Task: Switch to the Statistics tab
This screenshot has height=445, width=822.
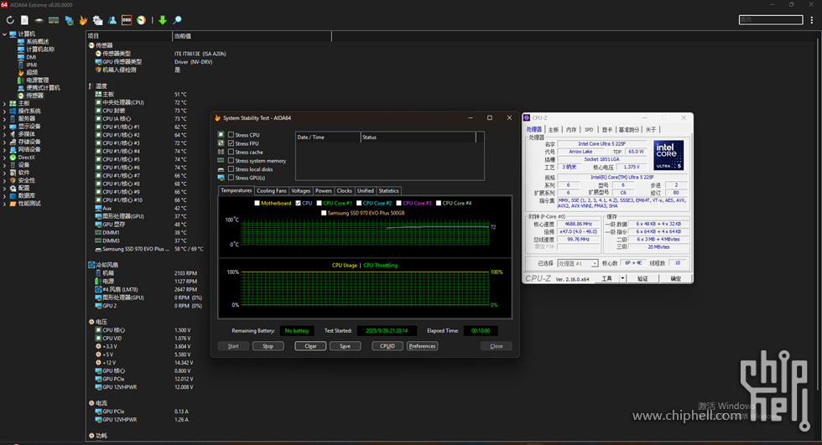Action: pyautogui.click(x=388, y=190)
